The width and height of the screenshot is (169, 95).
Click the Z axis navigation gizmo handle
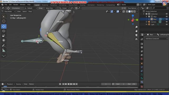click(x=133, y=16)
